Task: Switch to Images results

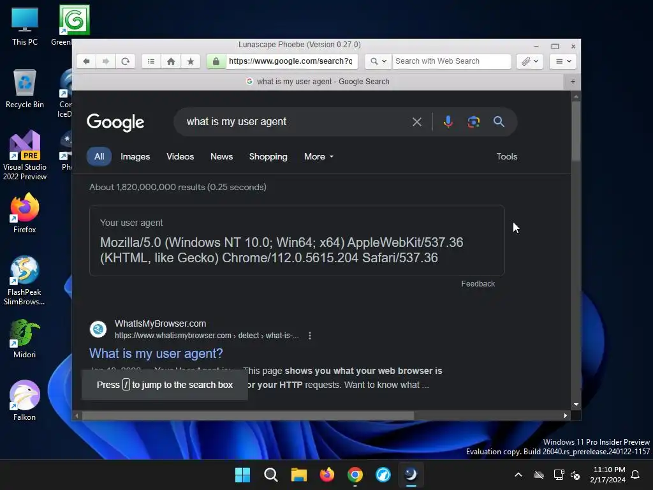Action: click(135, 157)
